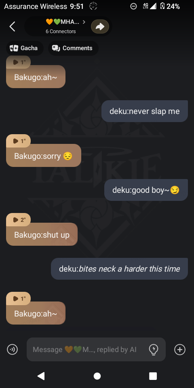Tap the back arrow in the header
Image resolution: width=194 pixels, height=388 pixels.
pyautogui.click(x=12, y=27)
